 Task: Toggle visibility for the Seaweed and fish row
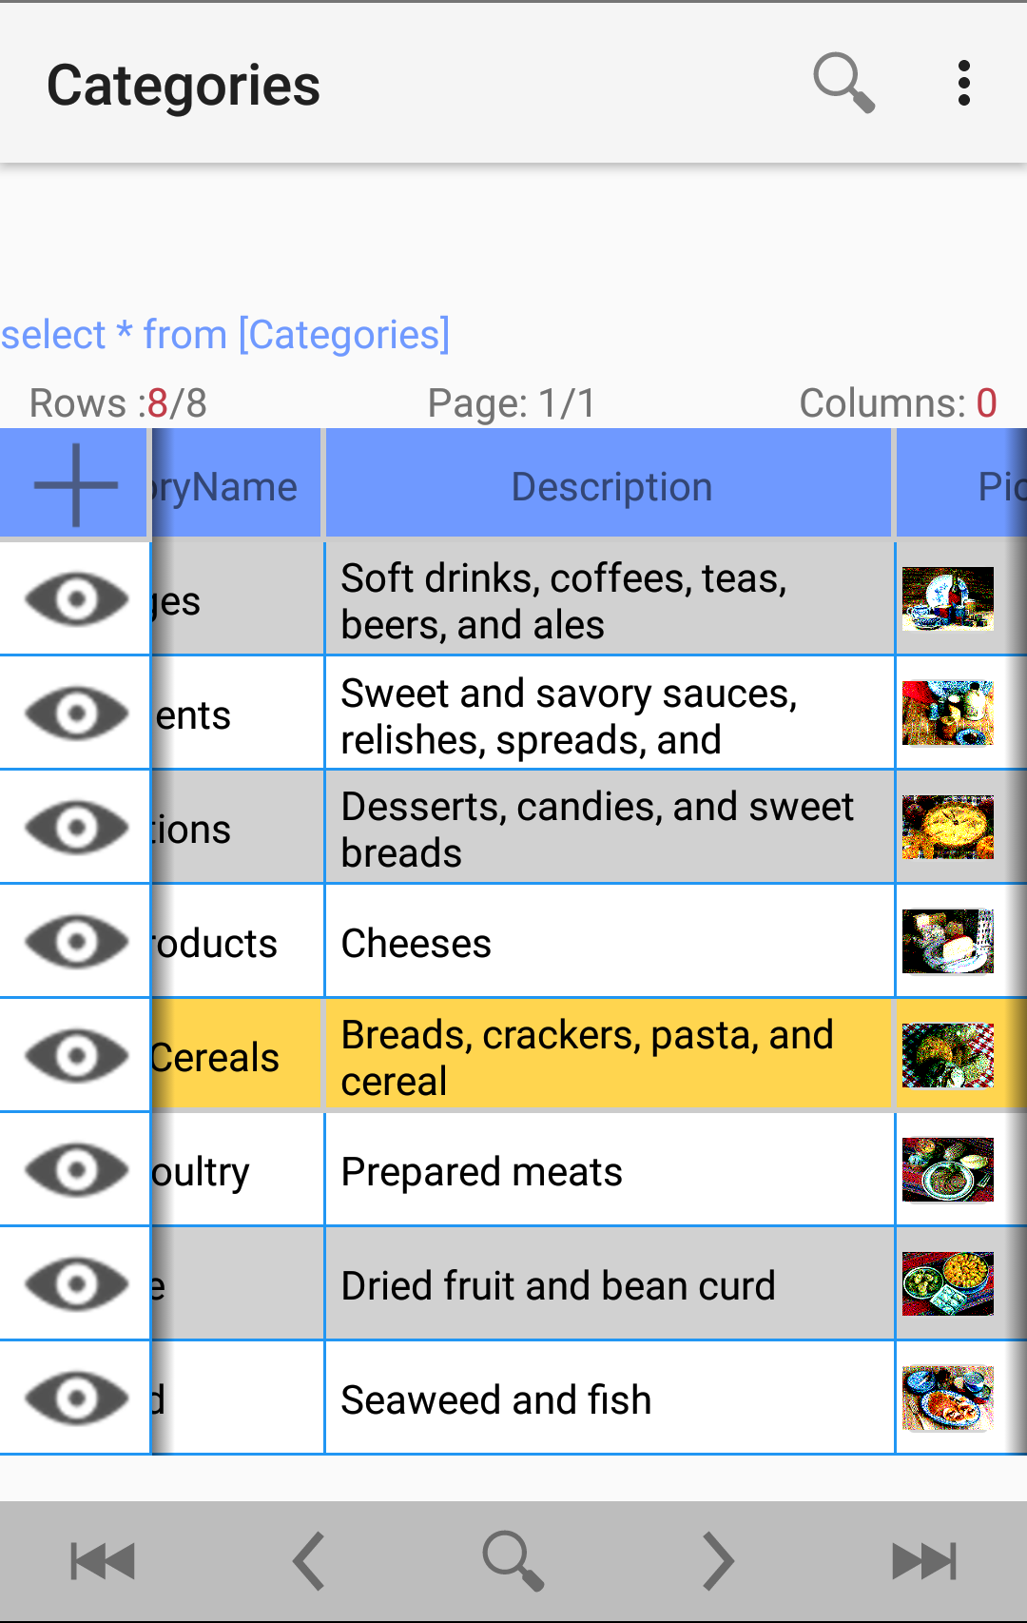pos(76,1398)
